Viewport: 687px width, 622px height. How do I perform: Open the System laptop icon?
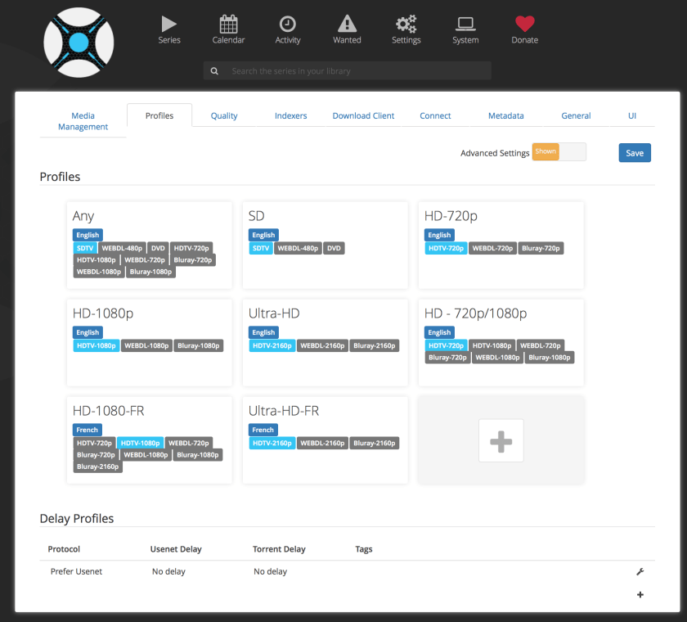click(x=465, y=25)
